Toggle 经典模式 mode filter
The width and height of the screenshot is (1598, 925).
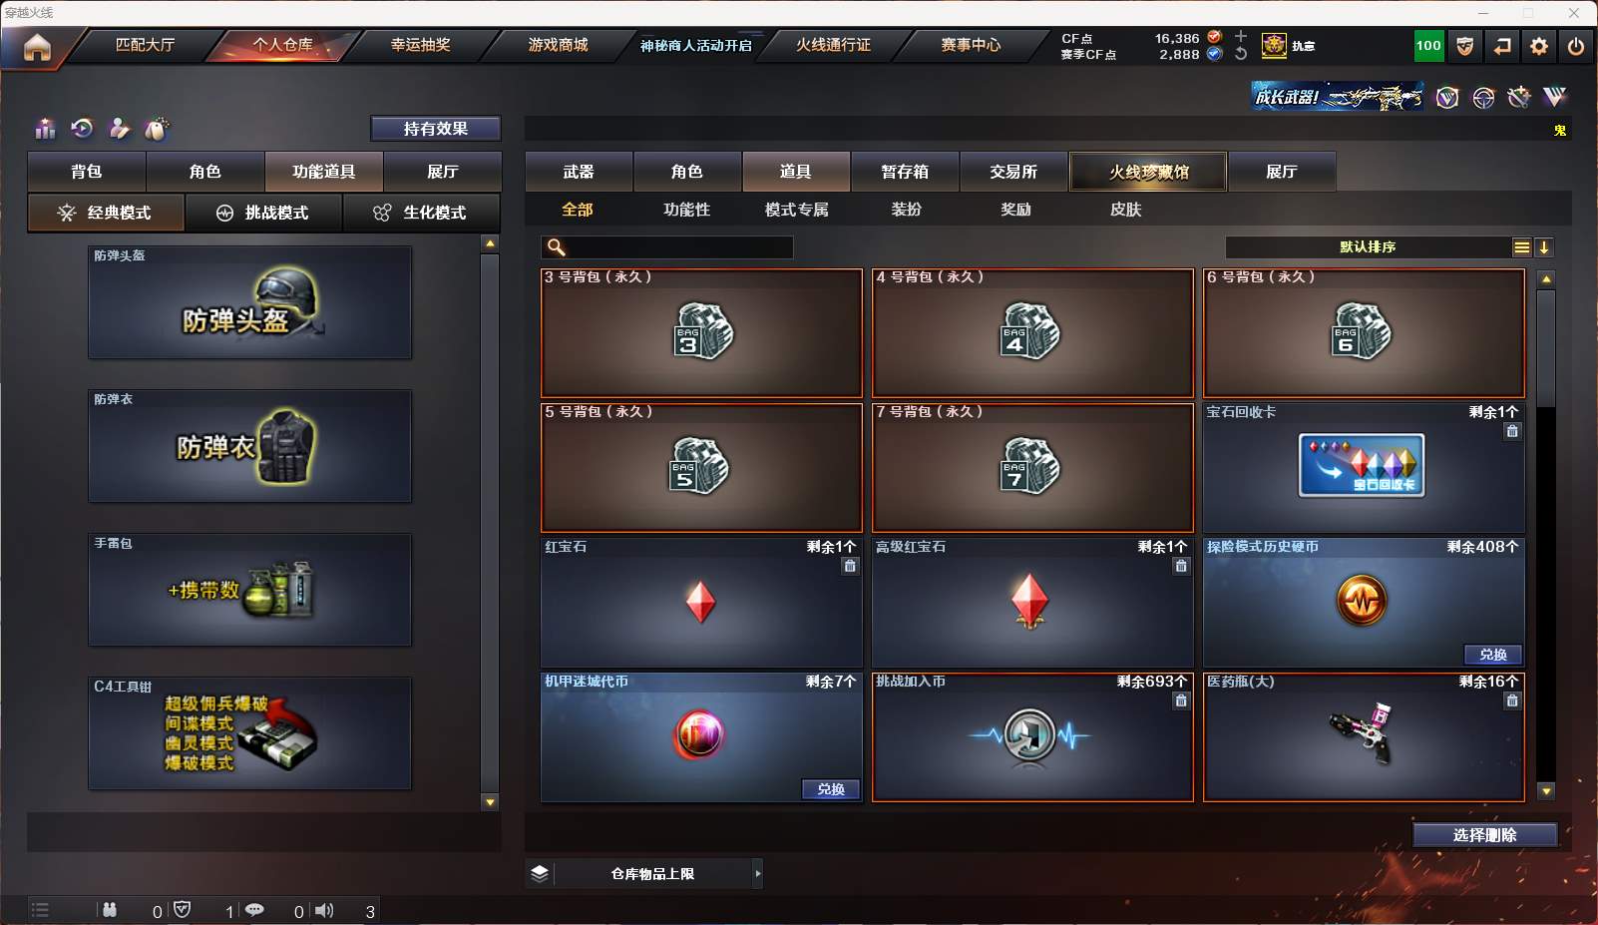coord(106,213)
